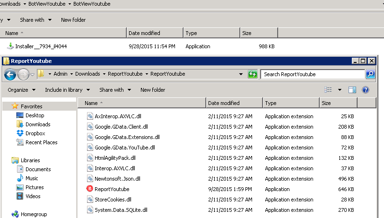384x218 pixels.
Task: Open the Help question mark icon
Action: (x=365, y=90)
